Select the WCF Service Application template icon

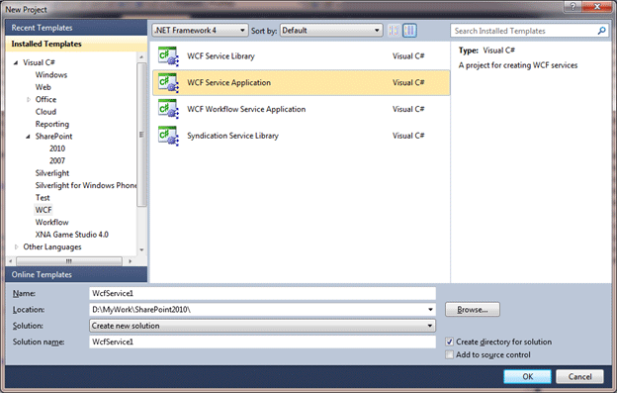point(168,83)
